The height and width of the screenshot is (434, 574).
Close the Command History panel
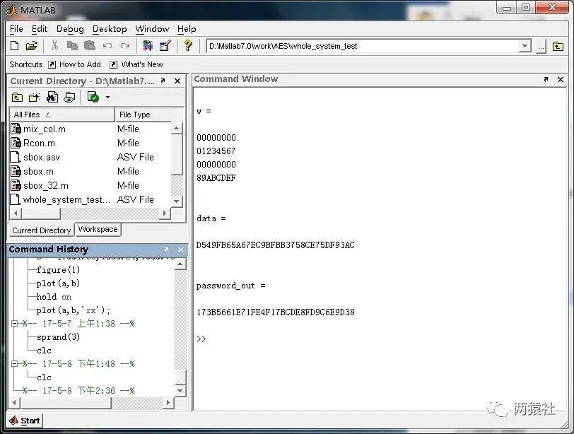[181, 250]
